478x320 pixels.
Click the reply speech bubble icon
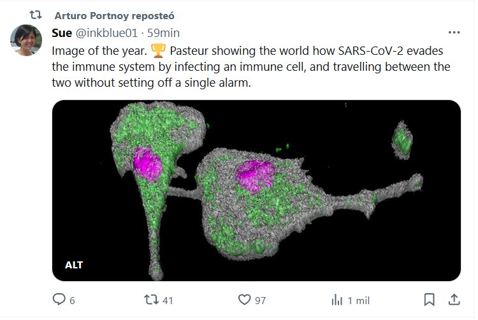(x=59, y=300)
